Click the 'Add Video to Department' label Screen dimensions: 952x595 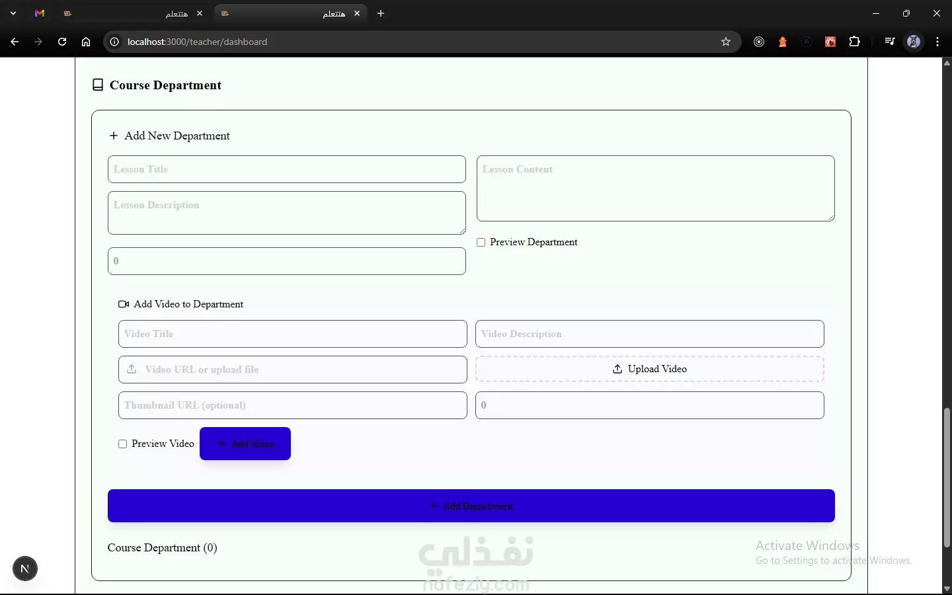pyautogui.click(x=188, y=304)
